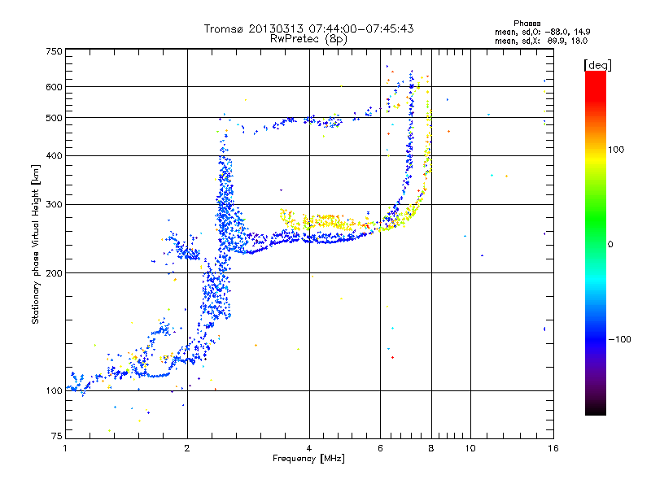The height and width of the screenshot is (488, 651).
Task: Click the 'Phases' header text
Action: click(526, 24)
